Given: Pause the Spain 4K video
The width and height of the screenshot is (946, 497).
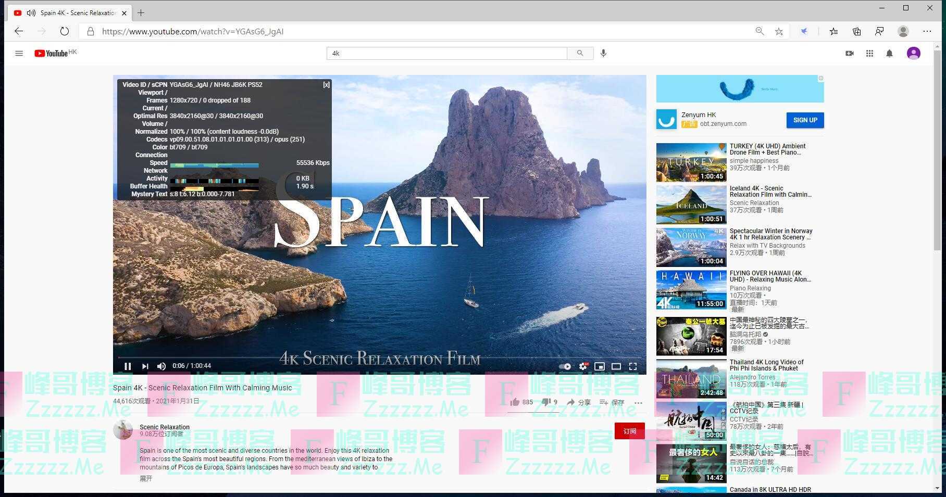Looking at the screenshot, I should 128,366.
